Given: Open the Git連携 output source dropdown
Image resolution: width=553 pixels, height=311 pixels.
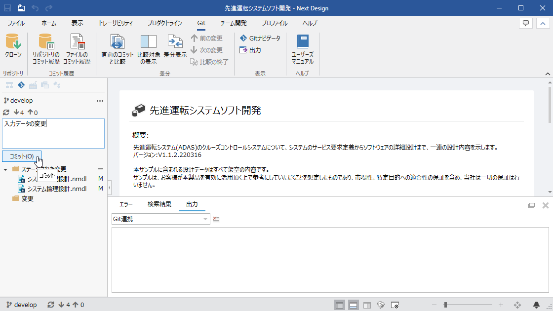Looking at the screenshot, I should click(161, 219).
